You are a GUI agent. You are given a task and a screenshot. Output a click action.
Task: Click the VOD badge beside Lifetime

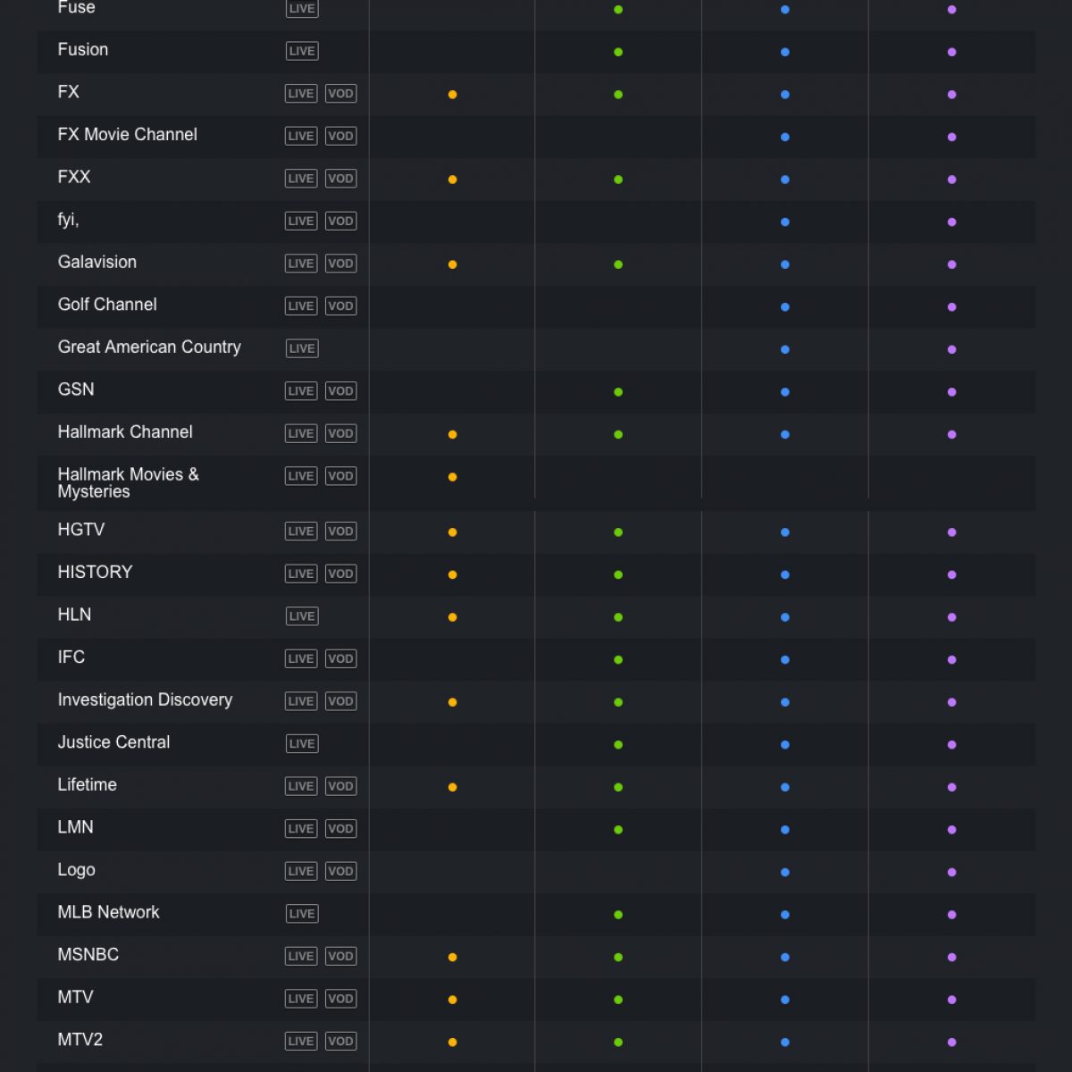[x=340, y=786]
